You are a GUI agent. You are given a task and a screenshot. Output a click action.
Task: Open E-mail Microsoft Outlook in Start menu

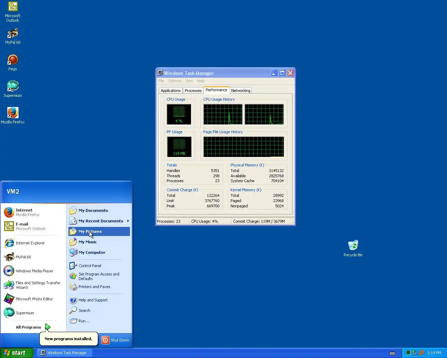coord(34,226)
